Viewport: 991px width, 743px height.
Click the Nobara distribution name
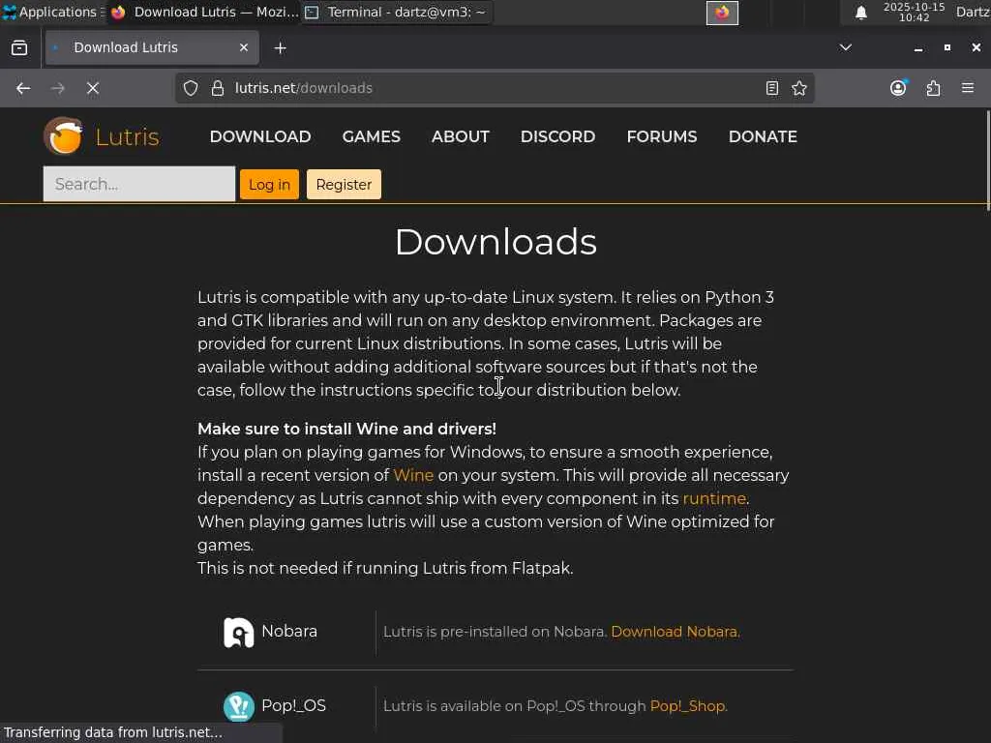click(289, 631)
